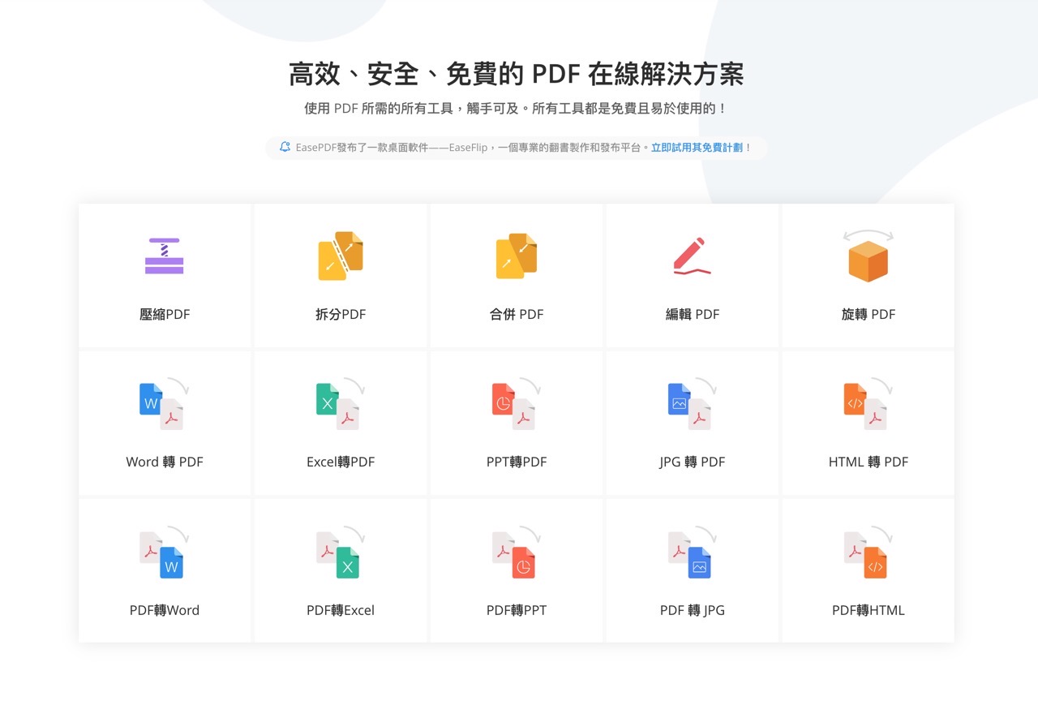Click the Excel轉PDF label
The height and width of the screenshot is (714, 1038).
point(341,462)
